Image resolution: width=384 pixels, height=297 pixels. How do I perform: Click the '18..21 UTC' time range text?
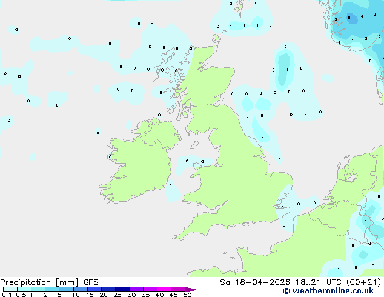[x=319, y=282]
